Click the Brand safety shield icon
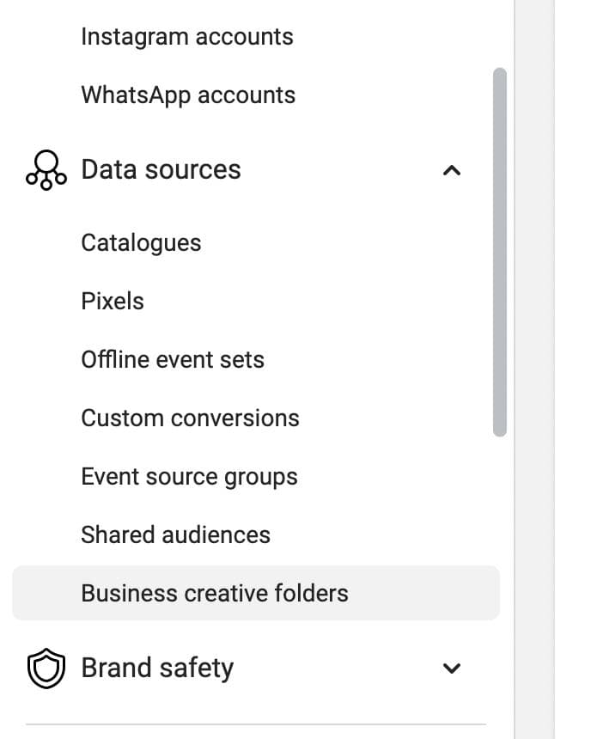 (x=46, y=669)
